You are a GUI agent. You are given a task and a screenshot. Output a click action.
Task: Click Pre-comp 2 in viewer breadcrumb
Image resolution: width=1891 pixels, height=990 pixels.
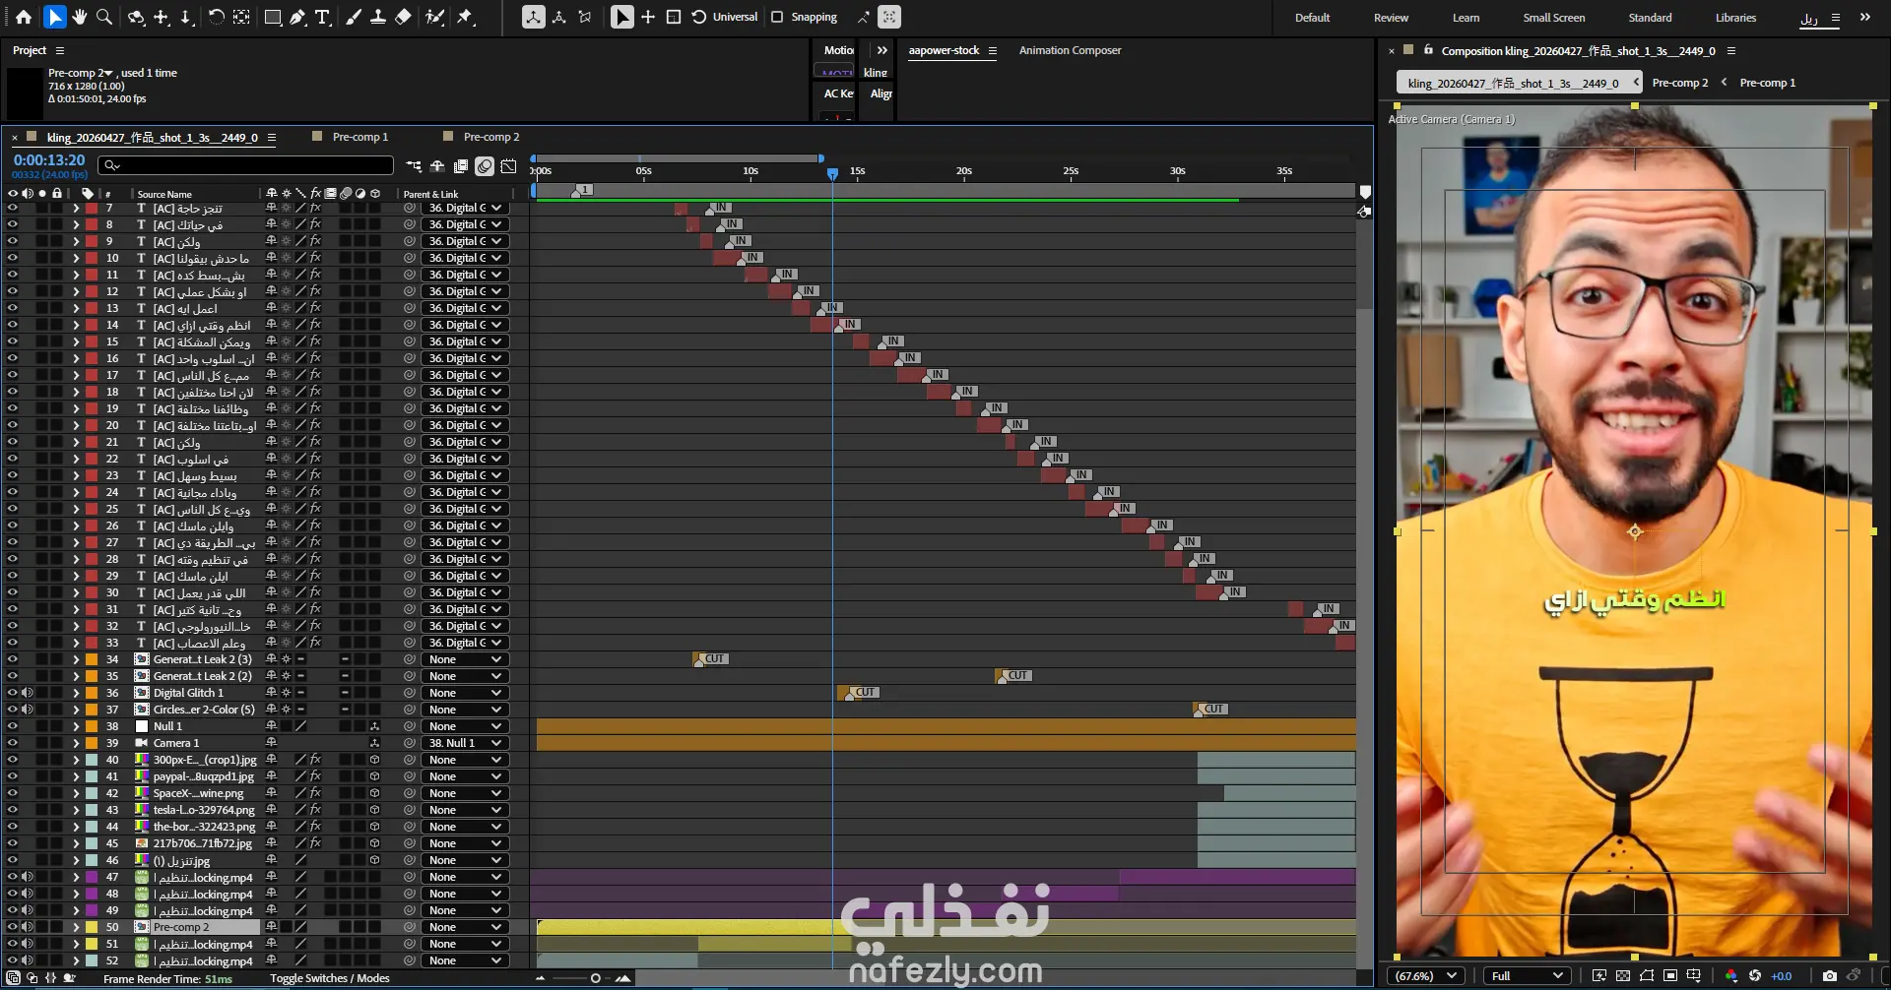click(x=1680, y=83)
